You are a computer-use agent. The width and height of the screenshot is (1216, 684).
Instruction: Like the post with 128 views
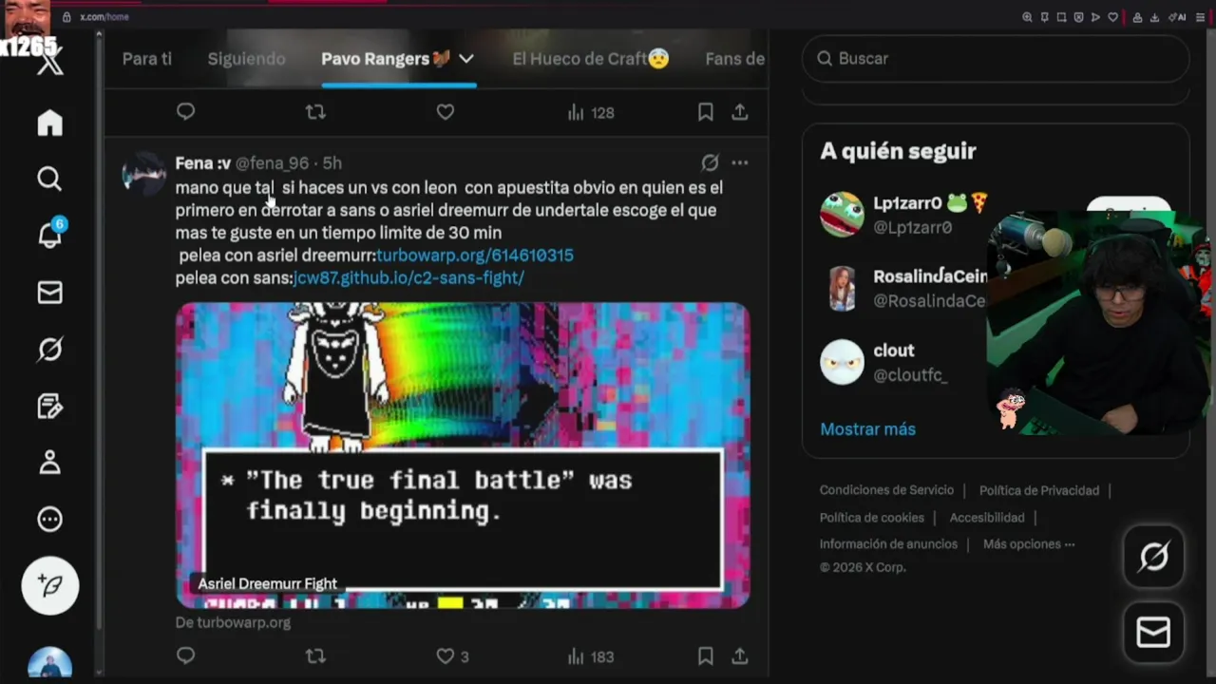(x=445, y=112)
